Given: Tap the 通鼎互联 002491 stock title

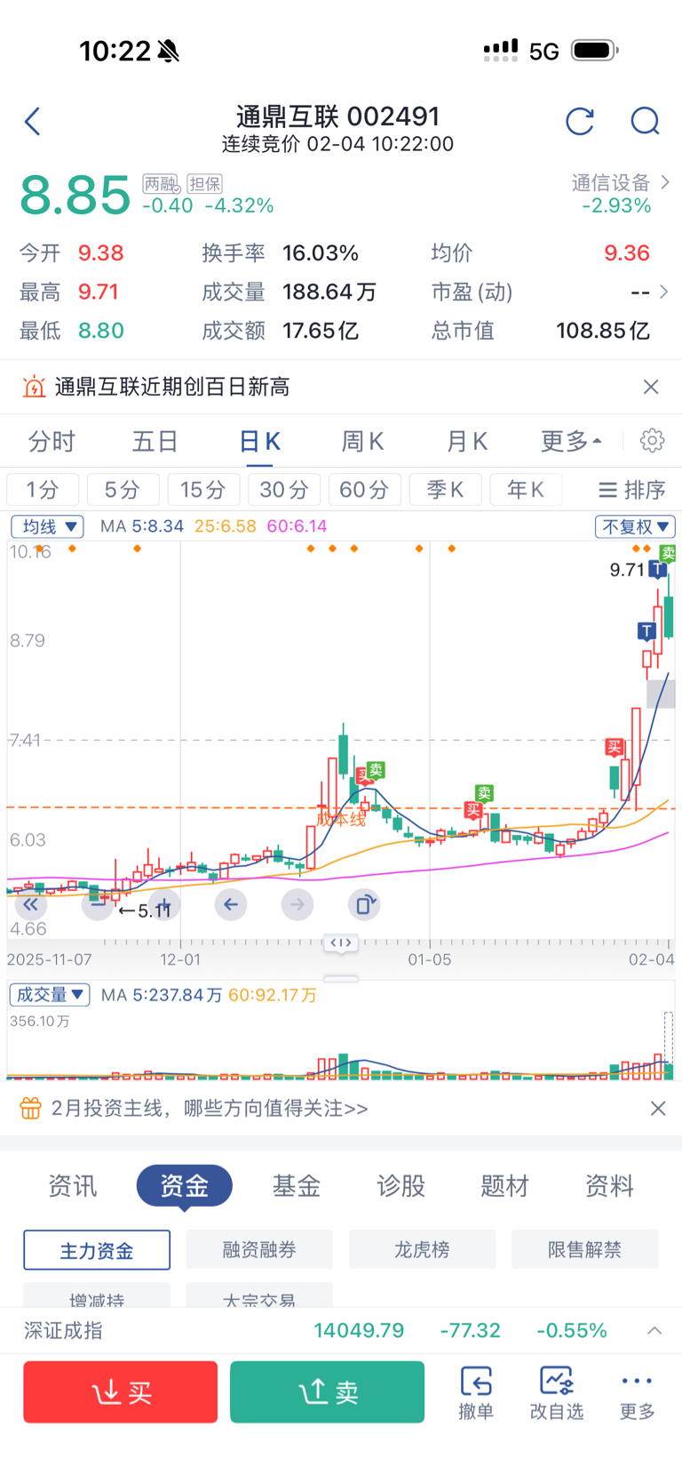Looking at the screenshot, I should tap(338, 116).
